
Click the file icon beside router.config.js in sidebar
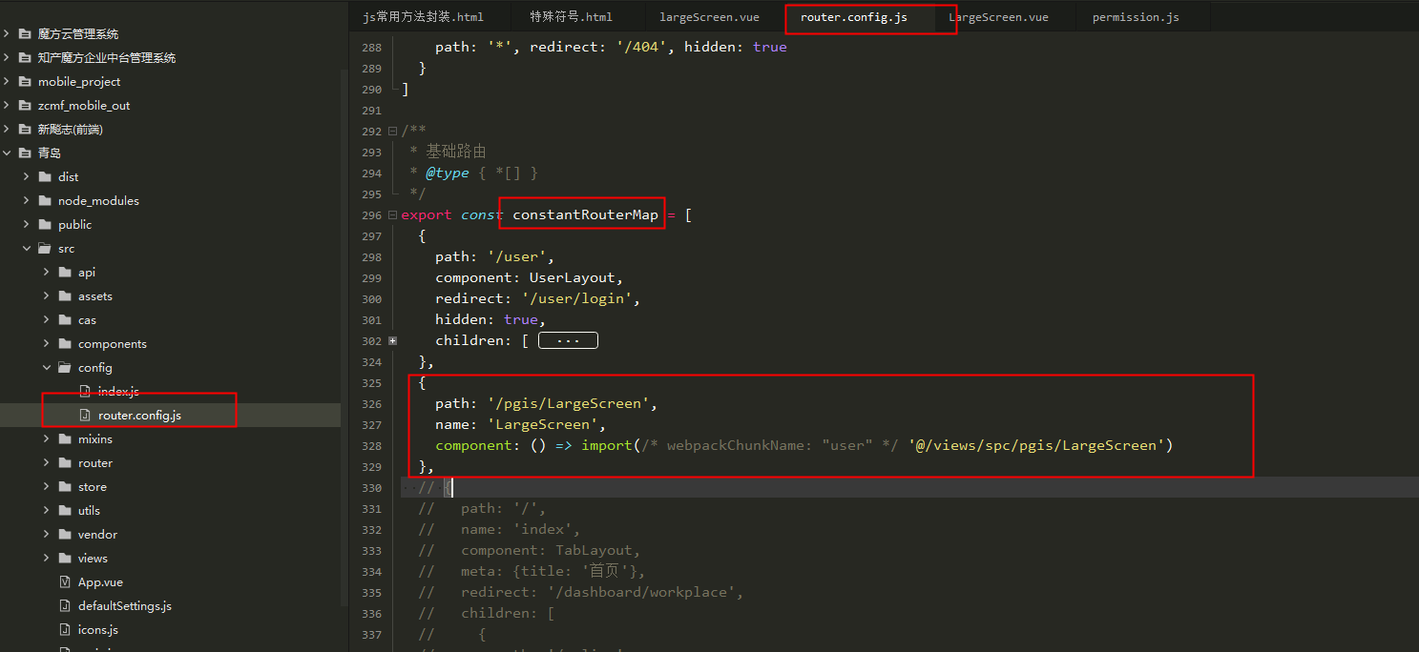pyautogui.click(x=85, y=415)
